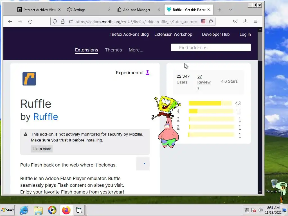Open the 57 Reviews link
Viewport: 288px width, 216px height.
204,82
